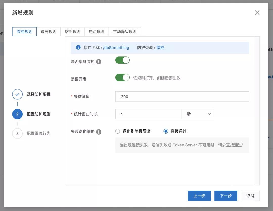Click the step 3 circle for 配置限流行为
This screenshot has width=273, height=211.
(17, 134)
